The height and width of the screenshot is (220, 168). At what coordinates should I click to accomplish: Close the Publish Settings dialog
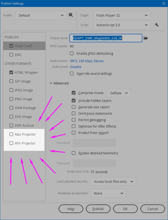[x=163, y=3]
